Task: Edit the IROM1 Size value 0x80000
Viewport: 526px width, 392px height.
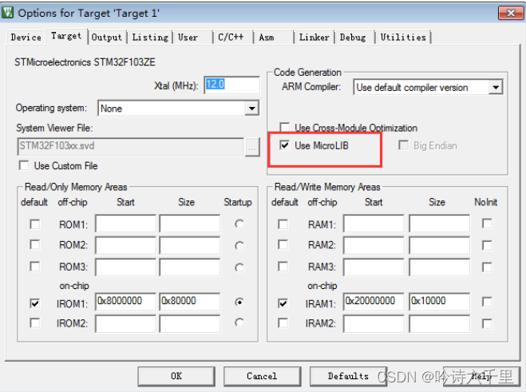Action: click(190, 301)
